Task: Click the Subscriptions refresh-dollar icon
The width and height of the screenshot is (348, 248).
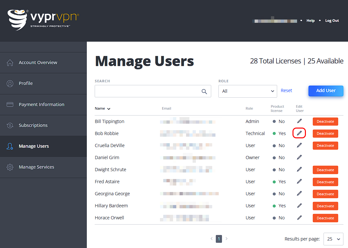Action: tap(10, 125)
